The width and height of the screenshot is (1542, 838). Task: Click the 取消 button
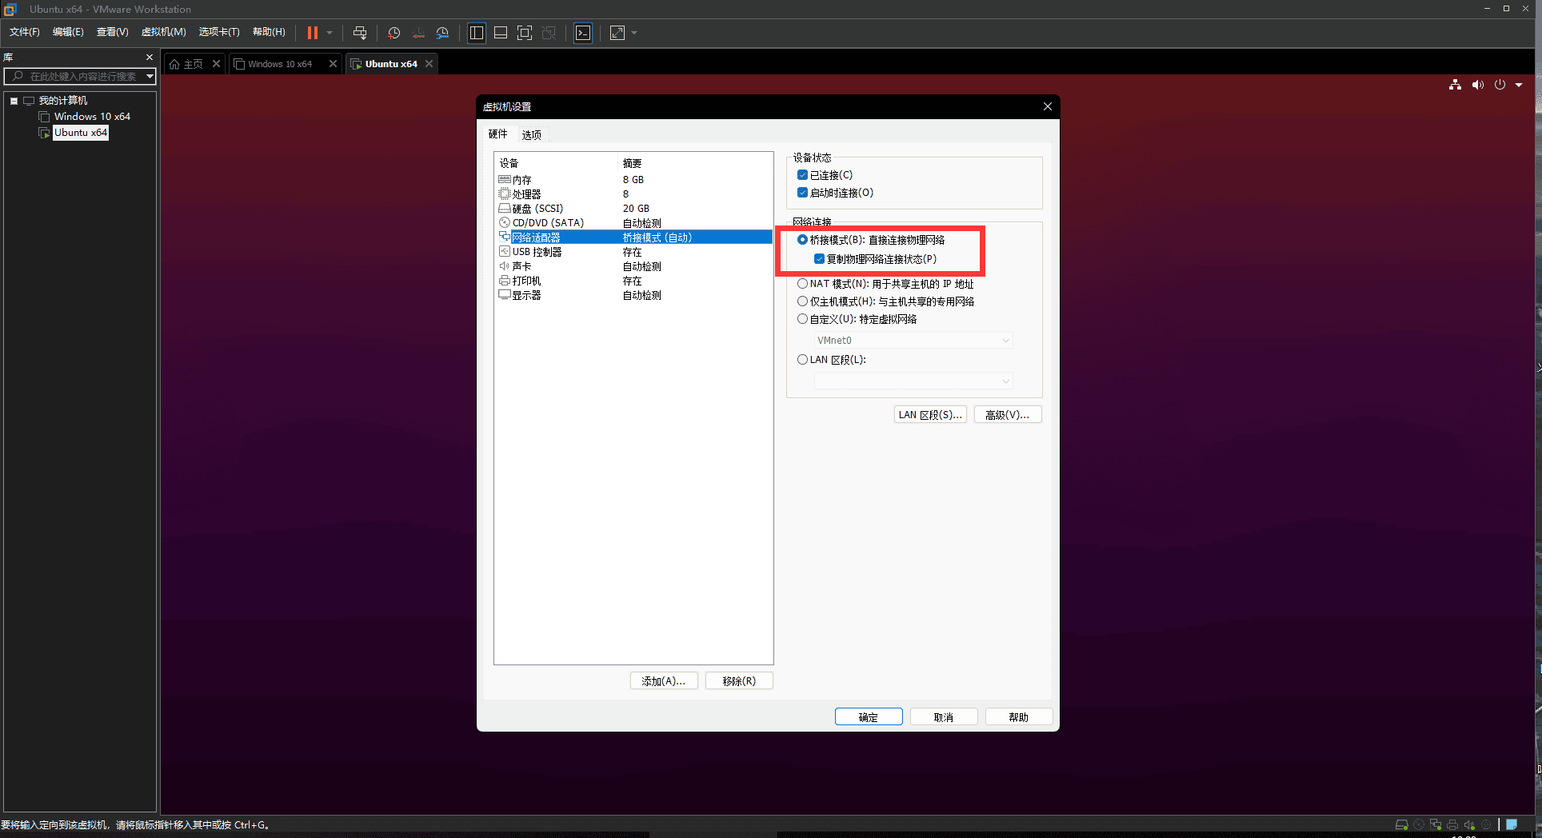point(944,717)
